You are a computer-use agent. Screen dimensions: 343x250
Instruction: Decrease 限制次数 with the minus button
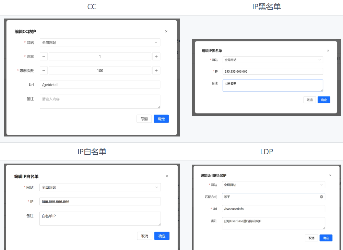44,70
